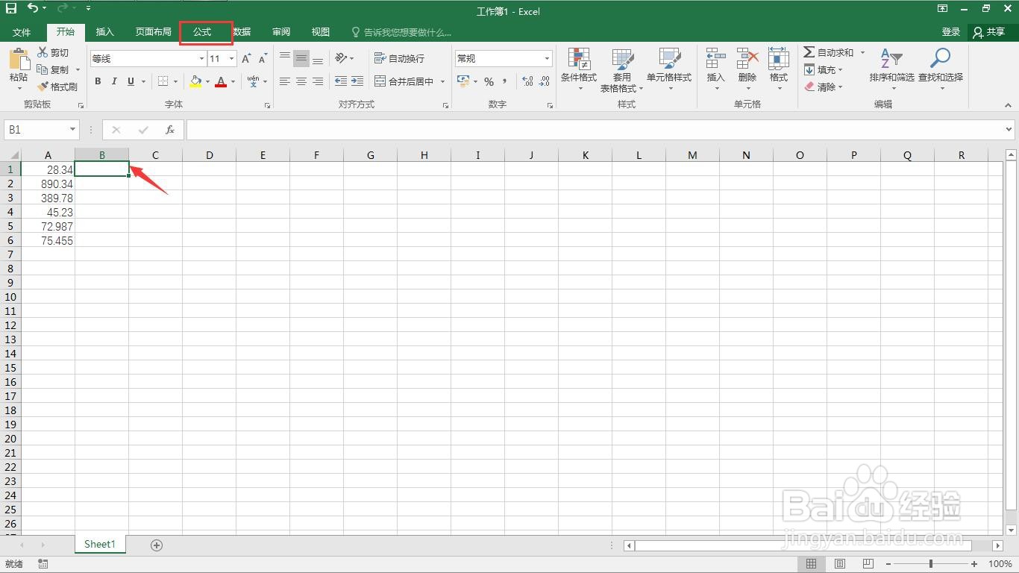Open the 公式 tab
1019x573 pixels.
coord(202,32)
